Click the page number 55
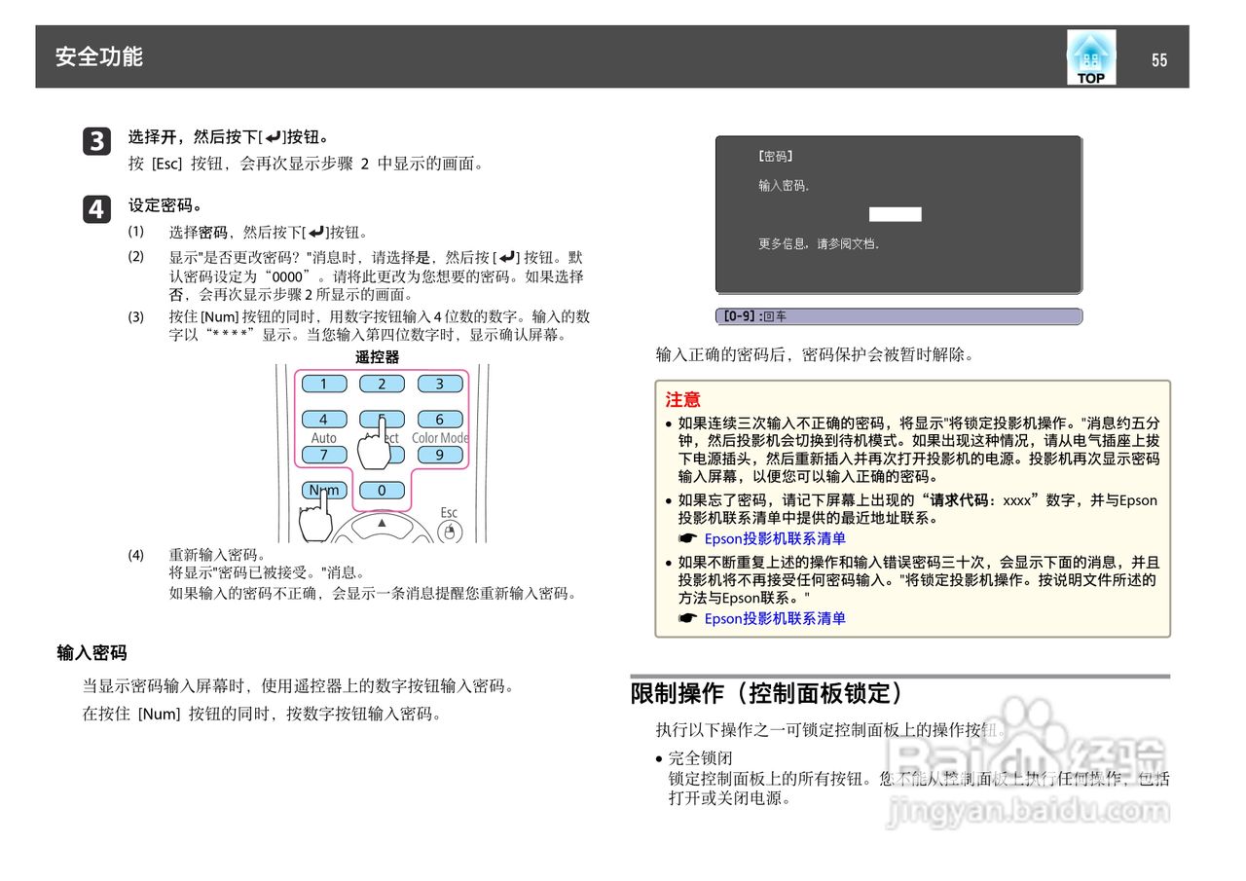The image size is (1246, 881). click(x=1159, y=58)
